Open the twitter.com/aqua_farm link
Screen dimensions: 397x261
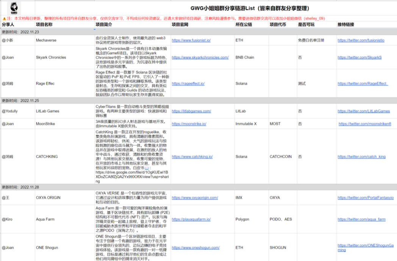(x=361, y=219)
